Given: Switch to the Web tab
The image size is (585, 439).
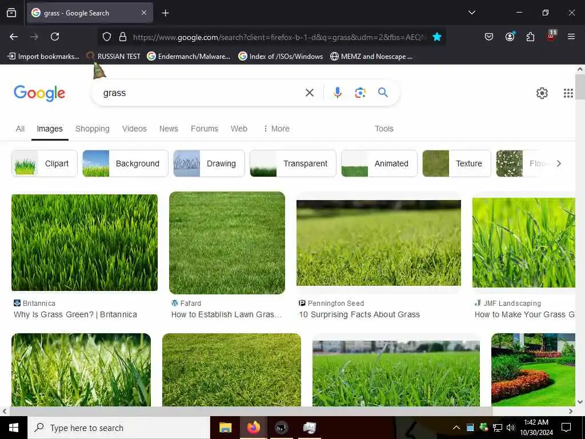Looking at the screenshot, I should pos(239,129).
